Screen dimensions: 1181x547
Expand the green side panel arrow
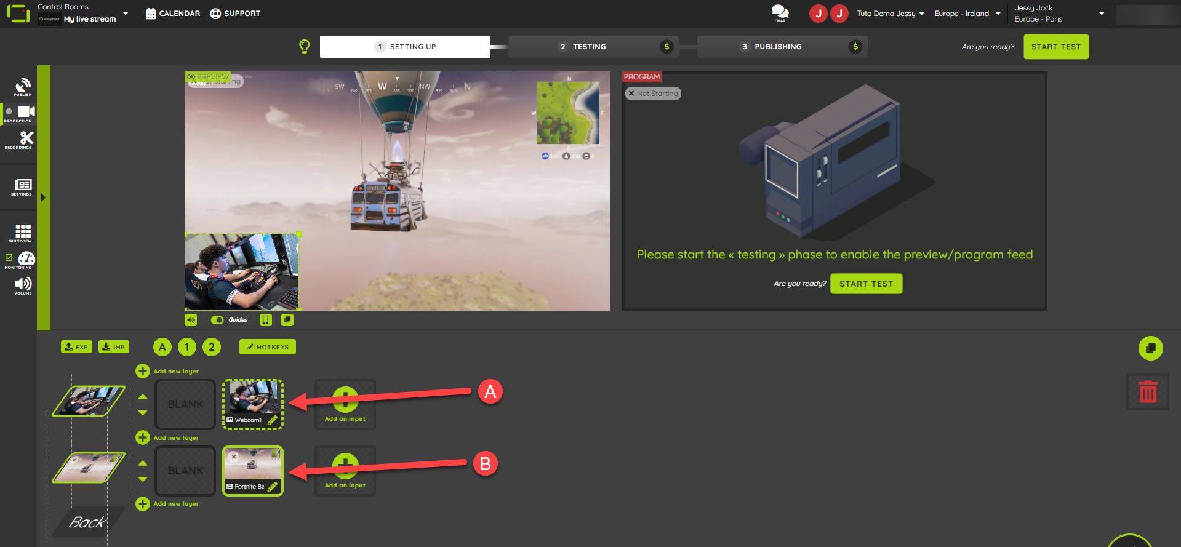(x=43, y=198)
